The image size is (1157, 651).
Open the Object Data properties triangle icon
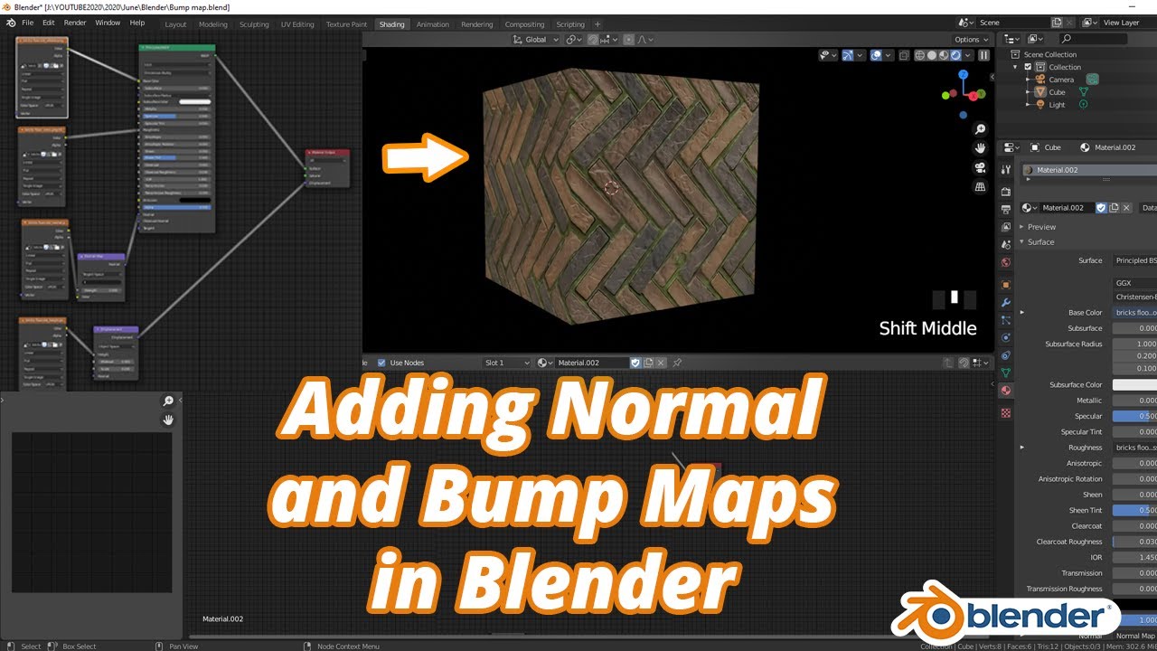click(x=1006, y=373)
